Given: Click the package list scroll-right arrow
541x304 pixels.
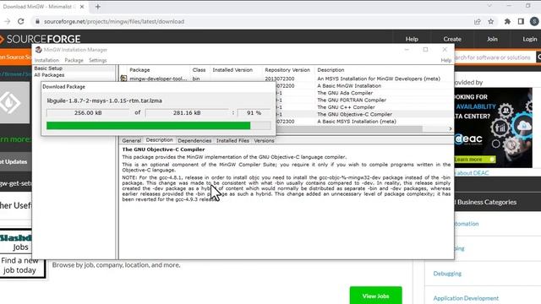Looking at the screenshot, I should tap(451, 128).
